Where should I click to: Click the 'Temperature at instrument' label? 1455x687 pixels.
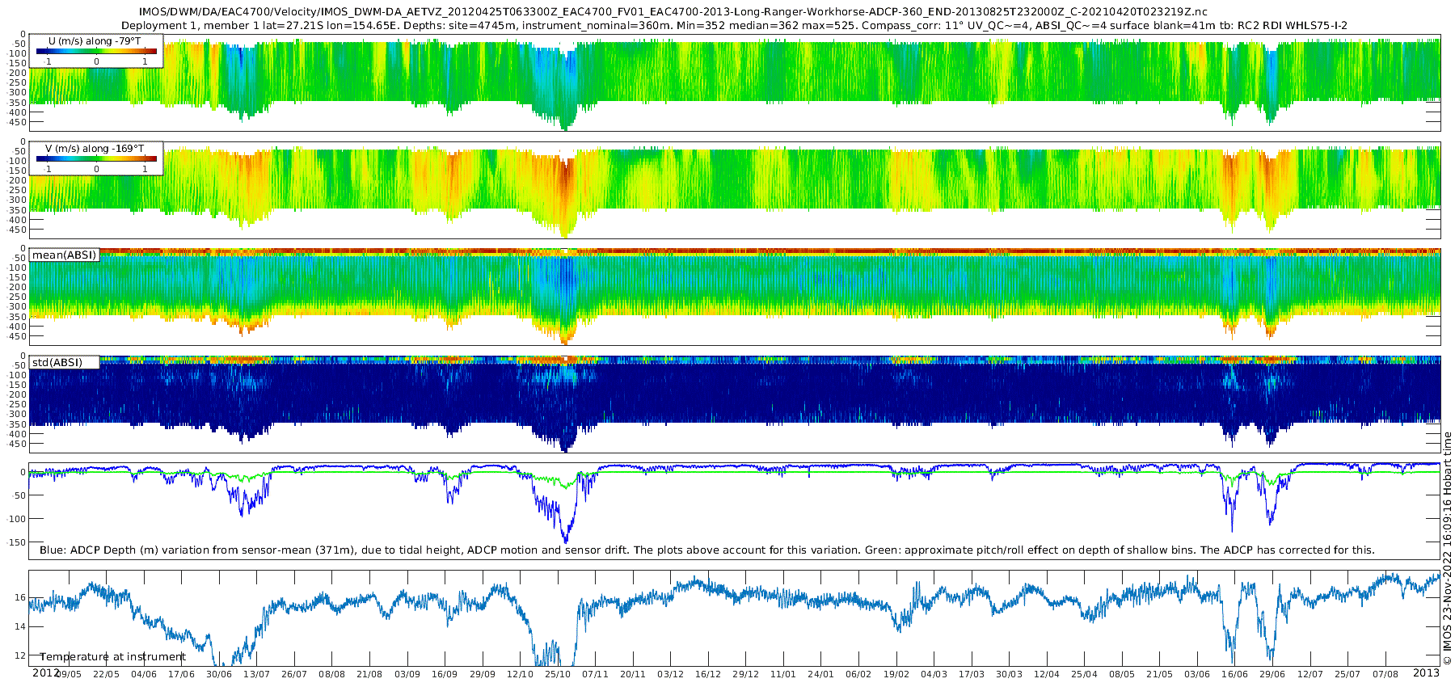click(x=112, y=657)
